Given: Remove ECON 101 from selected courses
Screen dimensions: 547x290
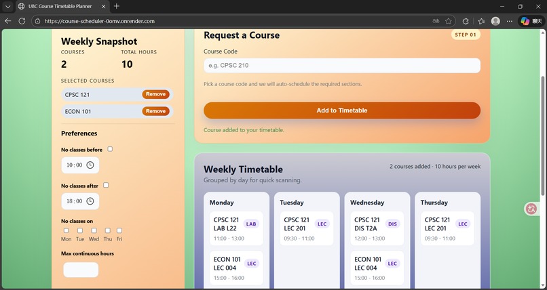Looking at the screenshot, I should pyautogui.click(x=155, y=111).
